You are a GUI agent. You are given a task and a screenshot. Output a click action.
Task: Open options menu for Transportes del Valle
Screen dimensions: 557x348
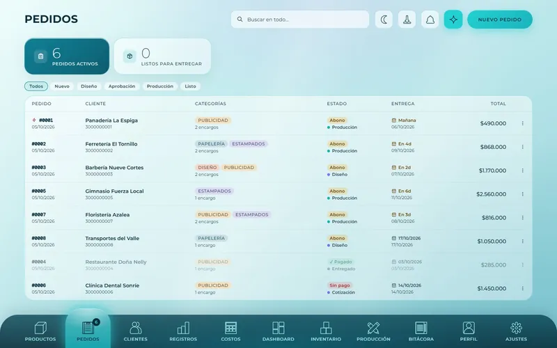pyautogui.click(x=523, y=242)
